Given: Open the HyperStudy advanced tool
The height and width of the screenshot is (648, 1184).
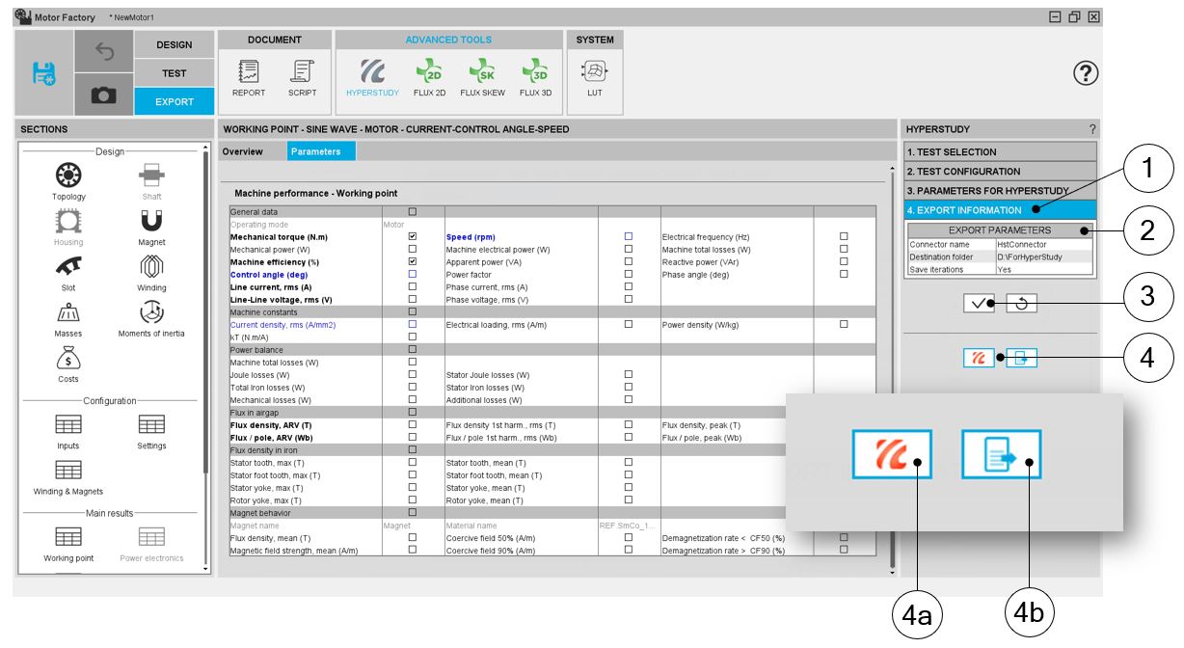Looking at the screenshot, I should (371, 76).
